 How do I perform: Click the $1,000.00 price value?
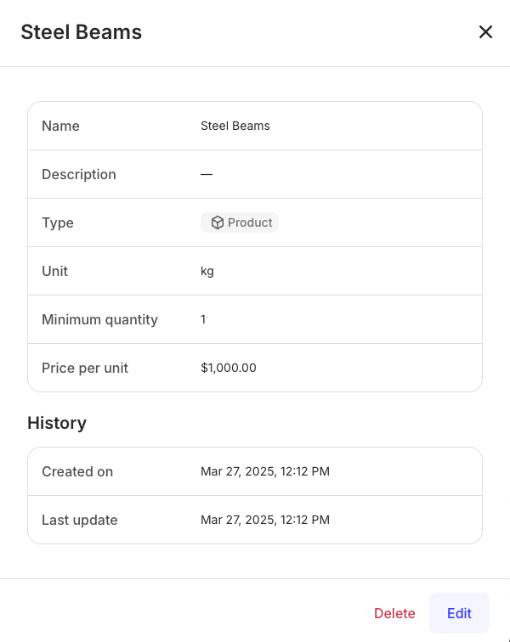[229, 368]
